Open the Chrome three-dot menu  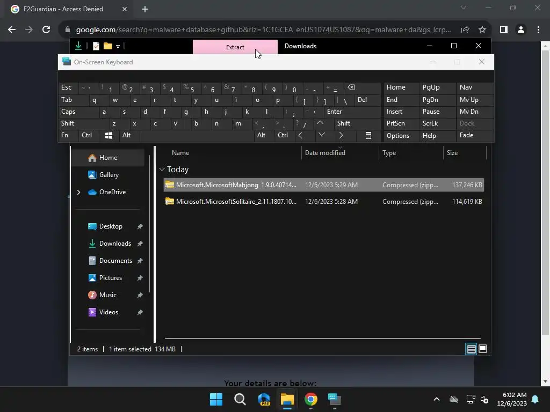pyautogui.click(x=538, y=30)
